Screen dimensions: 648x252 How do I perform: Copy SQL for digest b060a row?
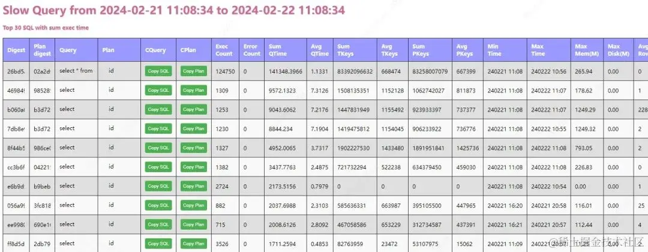[x=158, y=110]
